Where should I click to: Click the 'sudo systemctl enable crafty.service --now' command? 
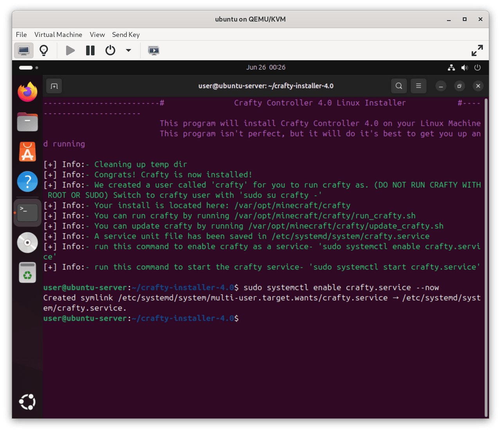point(341,288)
